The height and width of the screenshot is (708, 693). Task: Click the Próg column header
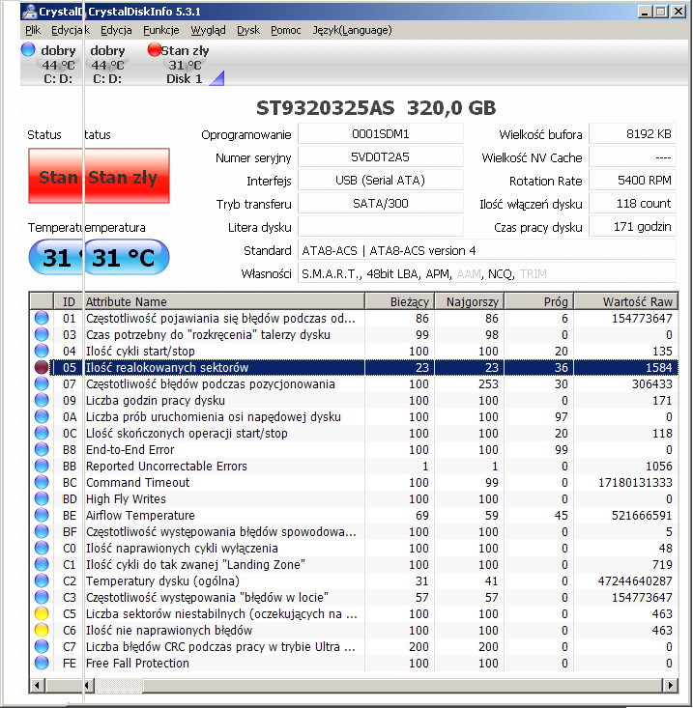pos(538,301)
